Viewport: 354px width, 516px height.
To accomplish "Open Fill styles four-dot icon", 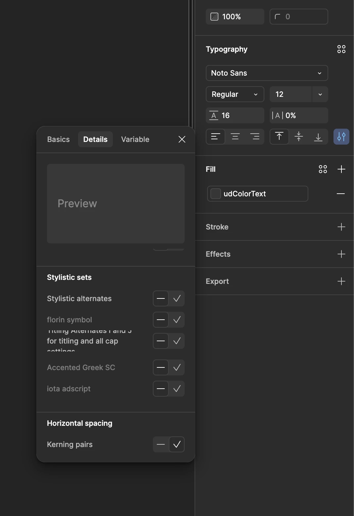I will pos(323,169).
